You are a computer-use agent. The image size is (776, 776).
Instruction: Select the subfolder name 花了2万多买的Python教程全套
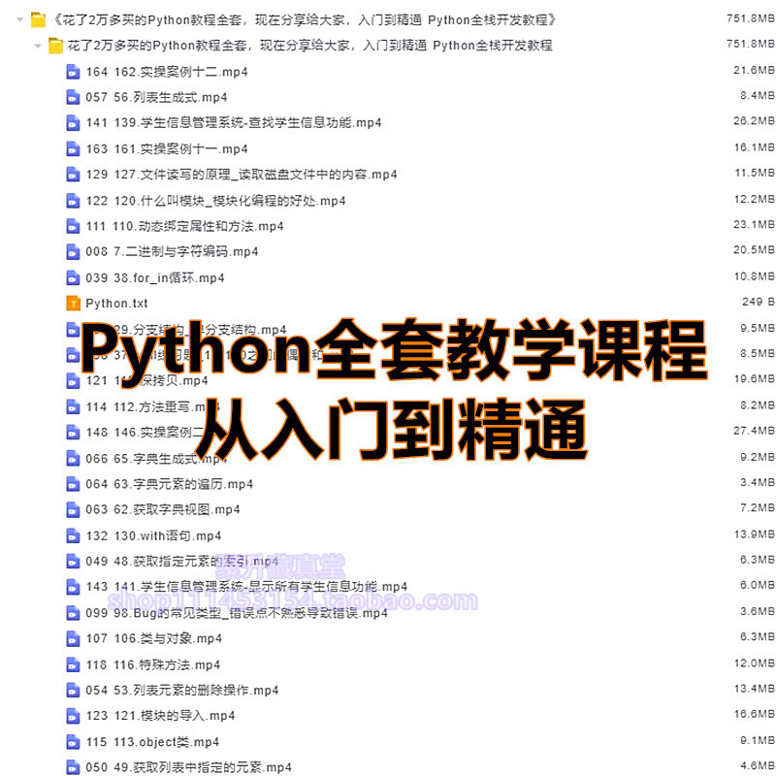point(309,46)
